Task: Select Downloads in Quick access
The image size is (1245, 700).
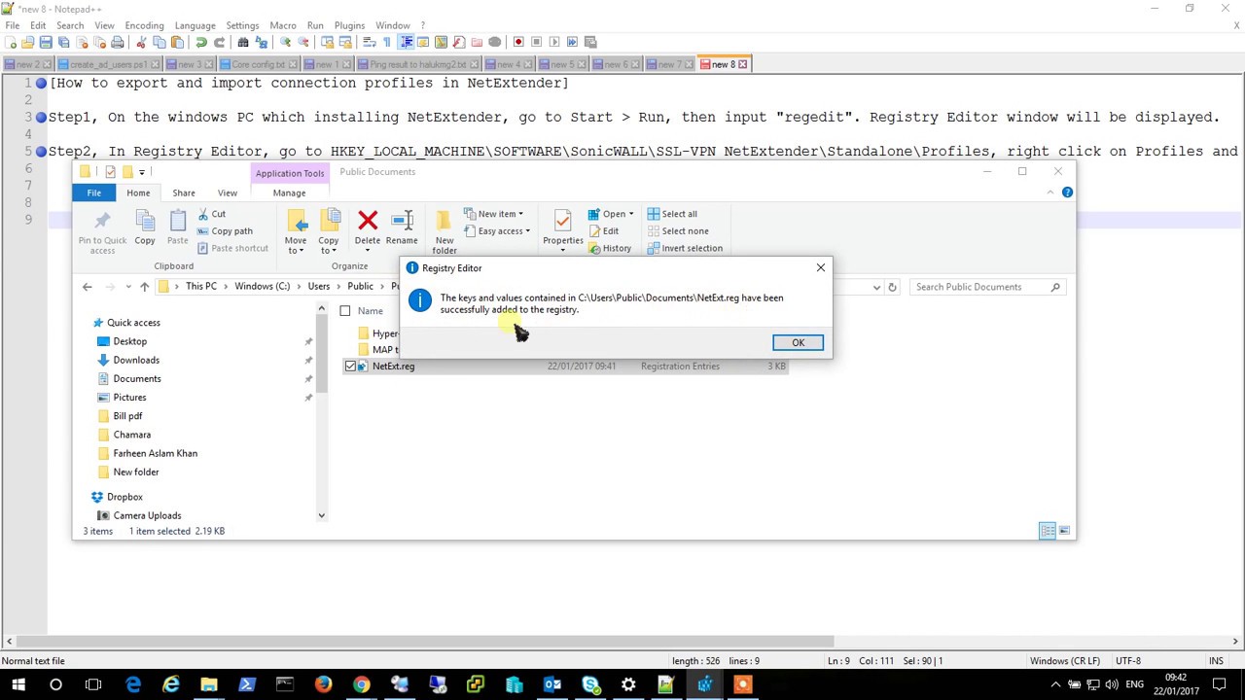Action: click(x=136, y=360)
